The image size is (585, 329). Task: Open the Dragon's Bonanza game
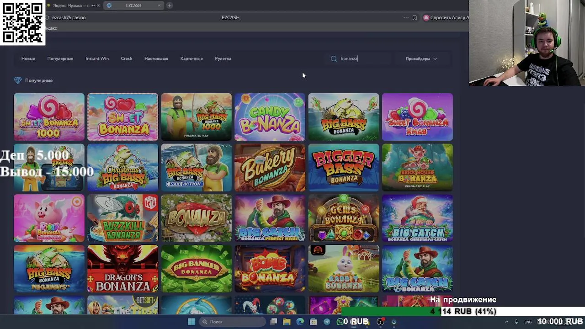pyautogui.click(x=122, y=269)
